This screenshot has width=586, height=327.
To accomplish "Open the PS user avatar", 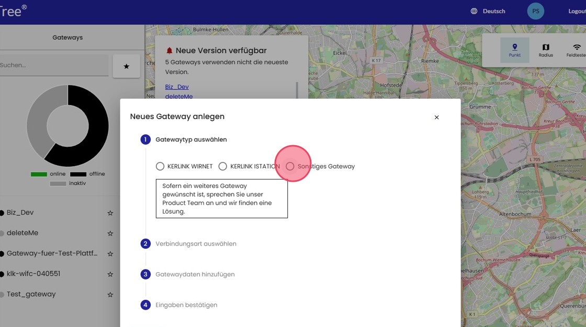I will (x=535, y=11).
